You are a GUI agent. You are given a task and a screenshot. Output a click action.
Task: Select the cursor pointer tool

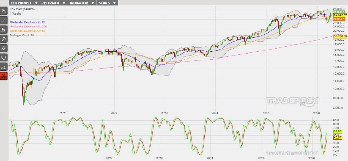click(x=4, y=11)
